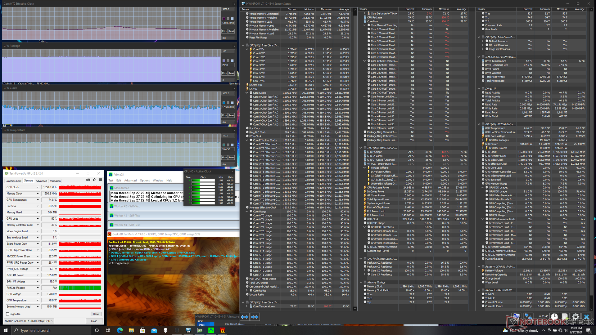Click GPU-Z refresh icon
The height and width of the screenshot is (335, 596).
coord(94,180)
